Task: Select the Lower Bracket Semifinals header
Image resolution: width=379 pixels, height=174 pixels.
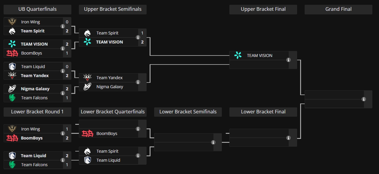Action: click(x=188, y=112)
